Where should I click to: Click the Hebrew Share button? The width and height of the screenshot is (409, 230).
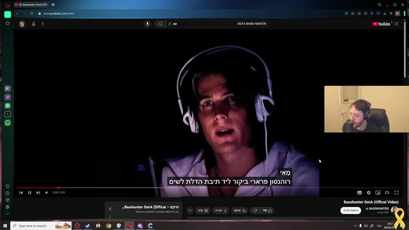pos(240,211)
